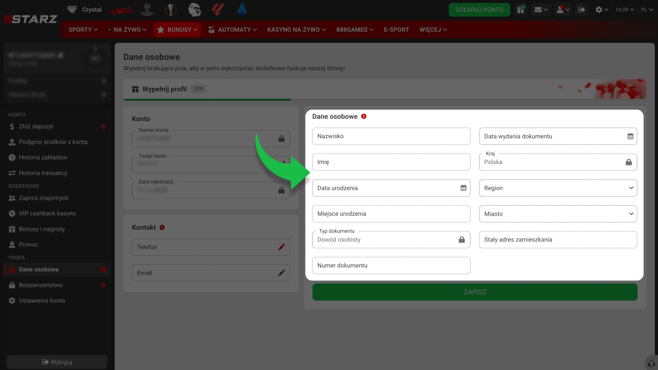Click the Telefon field
Image resolution: width=658 pixels, height=370 pixels.
point(211,247)
